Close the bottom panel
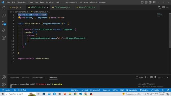The image size is (171, 96). point(168,77)
